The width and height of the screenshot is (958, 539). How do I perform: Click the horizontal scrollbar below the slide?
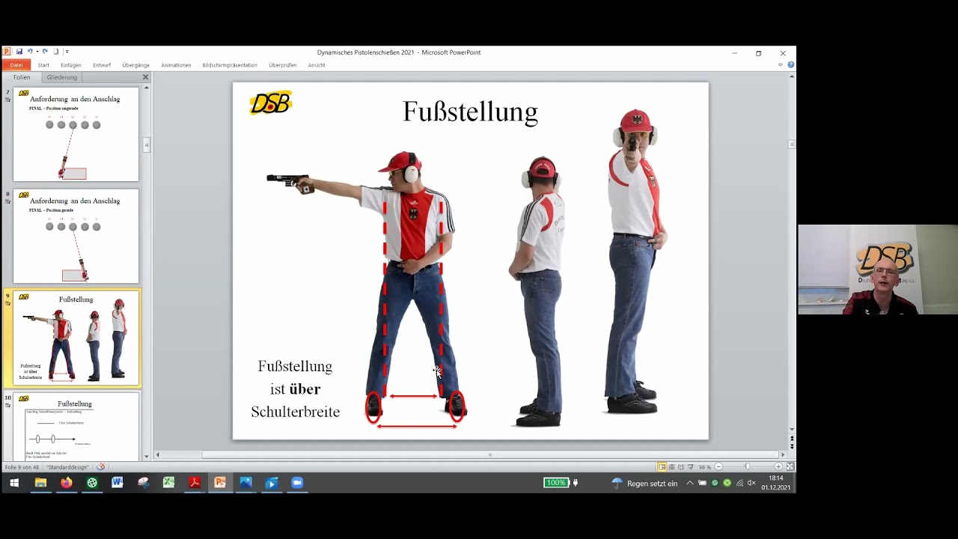tap(490, 454)
